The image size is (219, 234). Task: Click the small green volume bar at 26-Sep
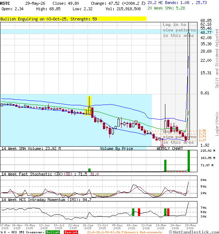[89, 170]
